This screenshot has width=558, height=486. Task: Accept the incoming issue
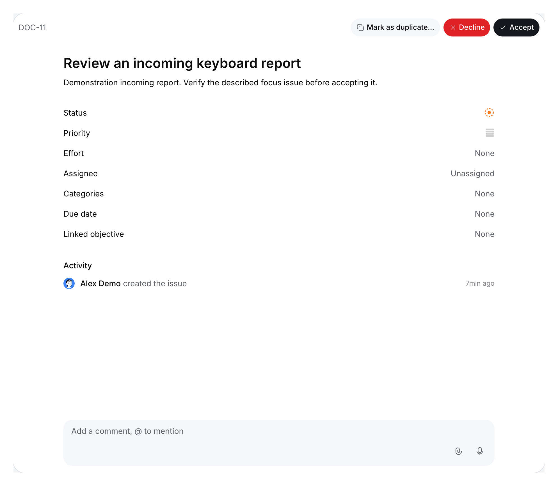coord(516,27)
